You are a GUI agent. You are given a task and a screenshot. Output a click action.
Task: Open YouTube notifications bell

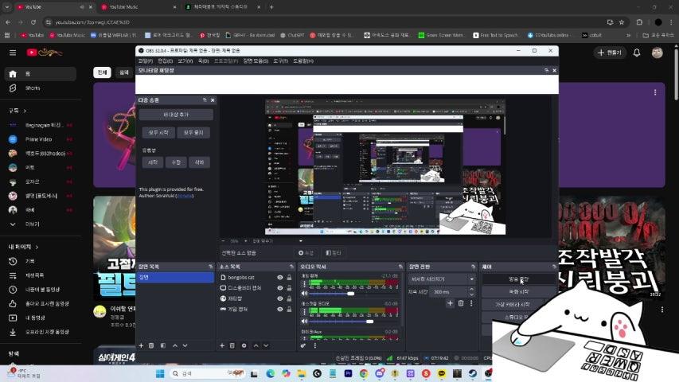(x=637, y=53)
